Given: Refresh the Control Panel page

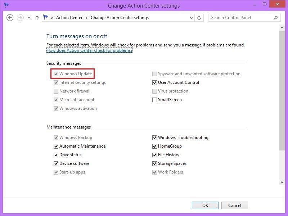Looking at the screenshot, I should point(199,18).
